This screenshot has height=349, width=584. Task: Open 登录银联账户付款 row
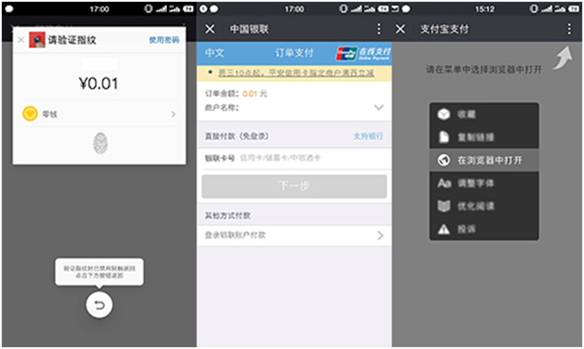(294, 236)
